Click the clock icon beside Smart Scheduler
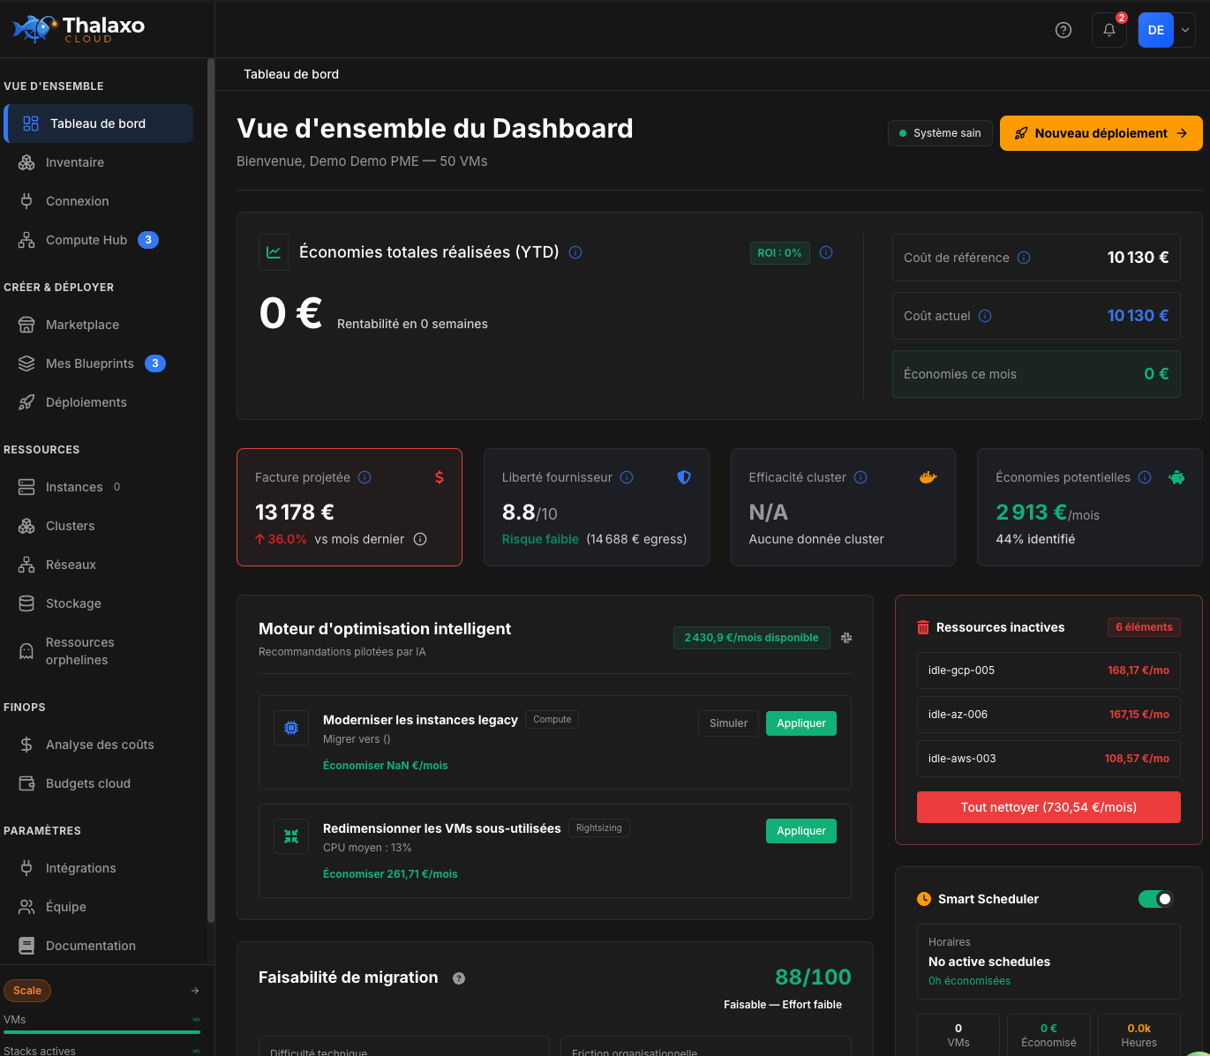 click(x=924, y=899)
